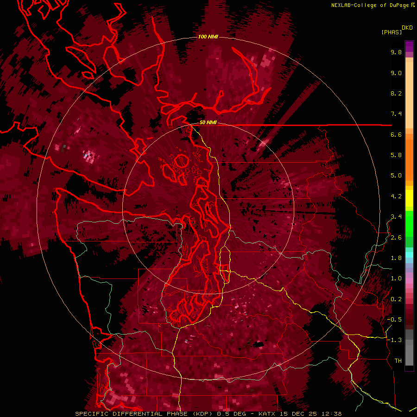Click the purple swatch atop the color bar
417x417 pixels.
tap(409, 46)
